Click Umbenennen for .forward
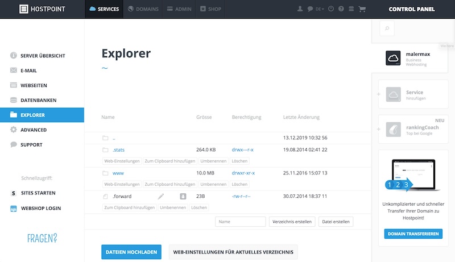 point(173,207)
